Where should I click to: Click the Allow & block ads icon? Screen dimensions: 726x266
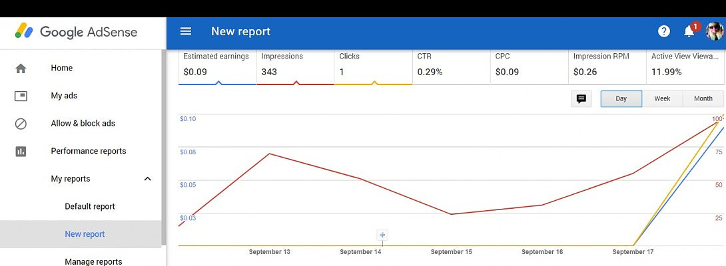pyautogui.click(x=21, y=124)
